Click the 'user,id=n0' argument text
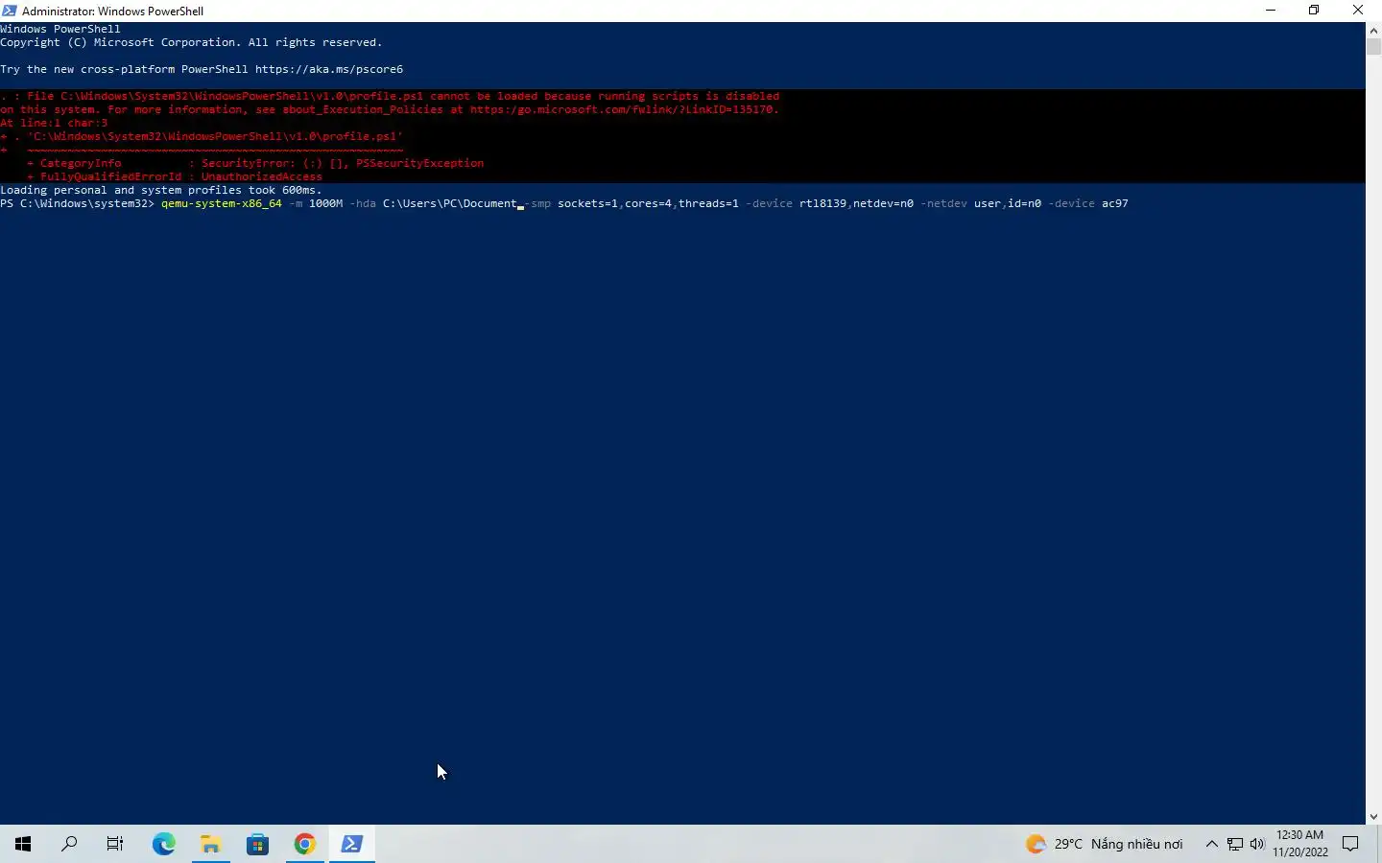Image resolution: width=1382 pixels, height=863 pixels. [1008, 203]
